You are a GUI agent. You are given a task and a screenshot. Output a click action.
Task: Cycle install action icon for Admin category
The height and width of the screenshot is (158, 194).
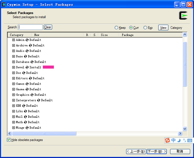[x=27, y=40]
